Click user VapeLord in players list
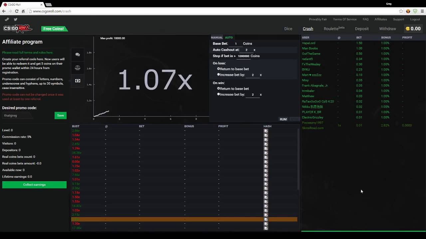426x239 pixels. (x=309, y=43)
